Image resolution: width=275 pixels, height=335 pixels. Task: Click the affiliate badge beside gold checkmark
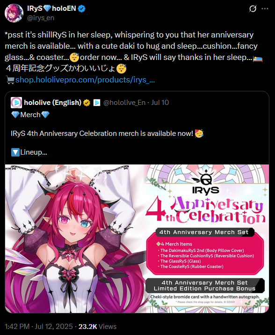click(97, 103)
